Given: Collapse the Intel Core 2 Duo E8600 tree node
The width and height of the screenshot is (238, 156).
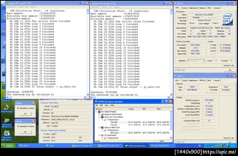Looking at the screenshot, I should coord(99,117).
